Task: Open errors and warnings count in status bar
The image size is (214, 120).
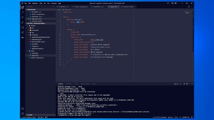Action: point(41,117)
